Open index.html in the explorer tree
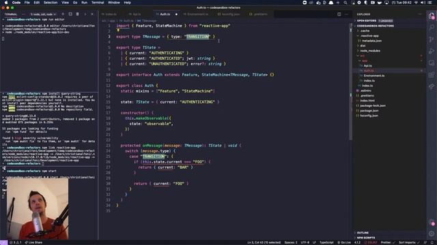This screenshot has height=245, width=437. point(367,101)
